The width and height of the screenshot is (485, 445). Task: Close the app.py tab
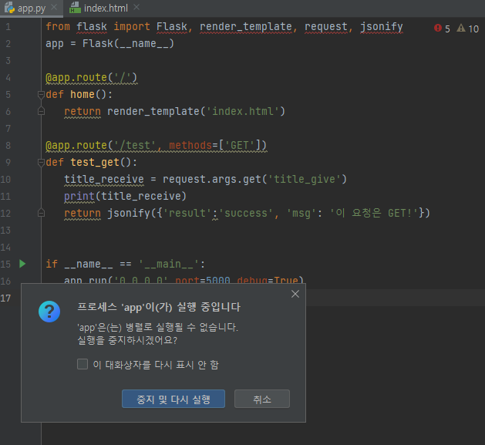[x=54, y=7]
